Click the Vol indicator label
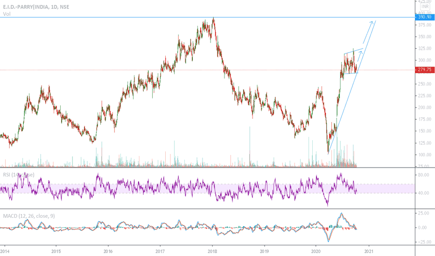This screenshot has width=435, height=256. pyautogui.click(x=7, y=14)
